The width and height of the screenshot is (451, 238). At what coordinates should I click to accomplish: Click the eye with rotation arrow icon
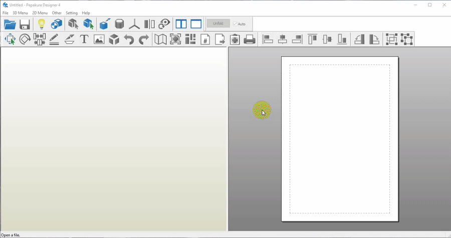164,24
